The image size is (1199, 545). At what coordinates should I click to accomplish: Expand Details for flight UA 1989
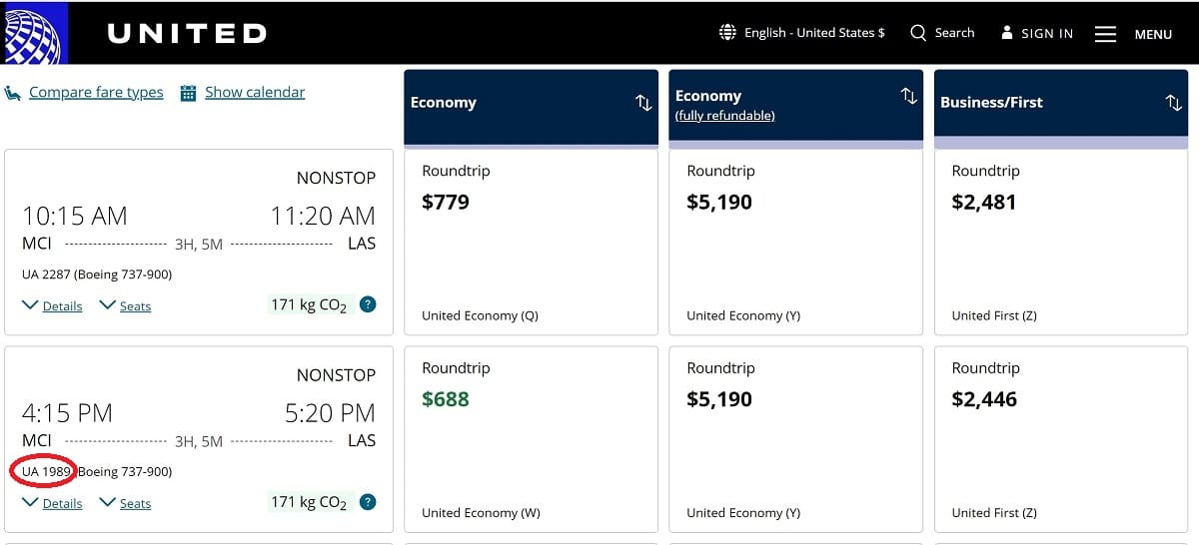pyautogui.click(x=52, y=503)
